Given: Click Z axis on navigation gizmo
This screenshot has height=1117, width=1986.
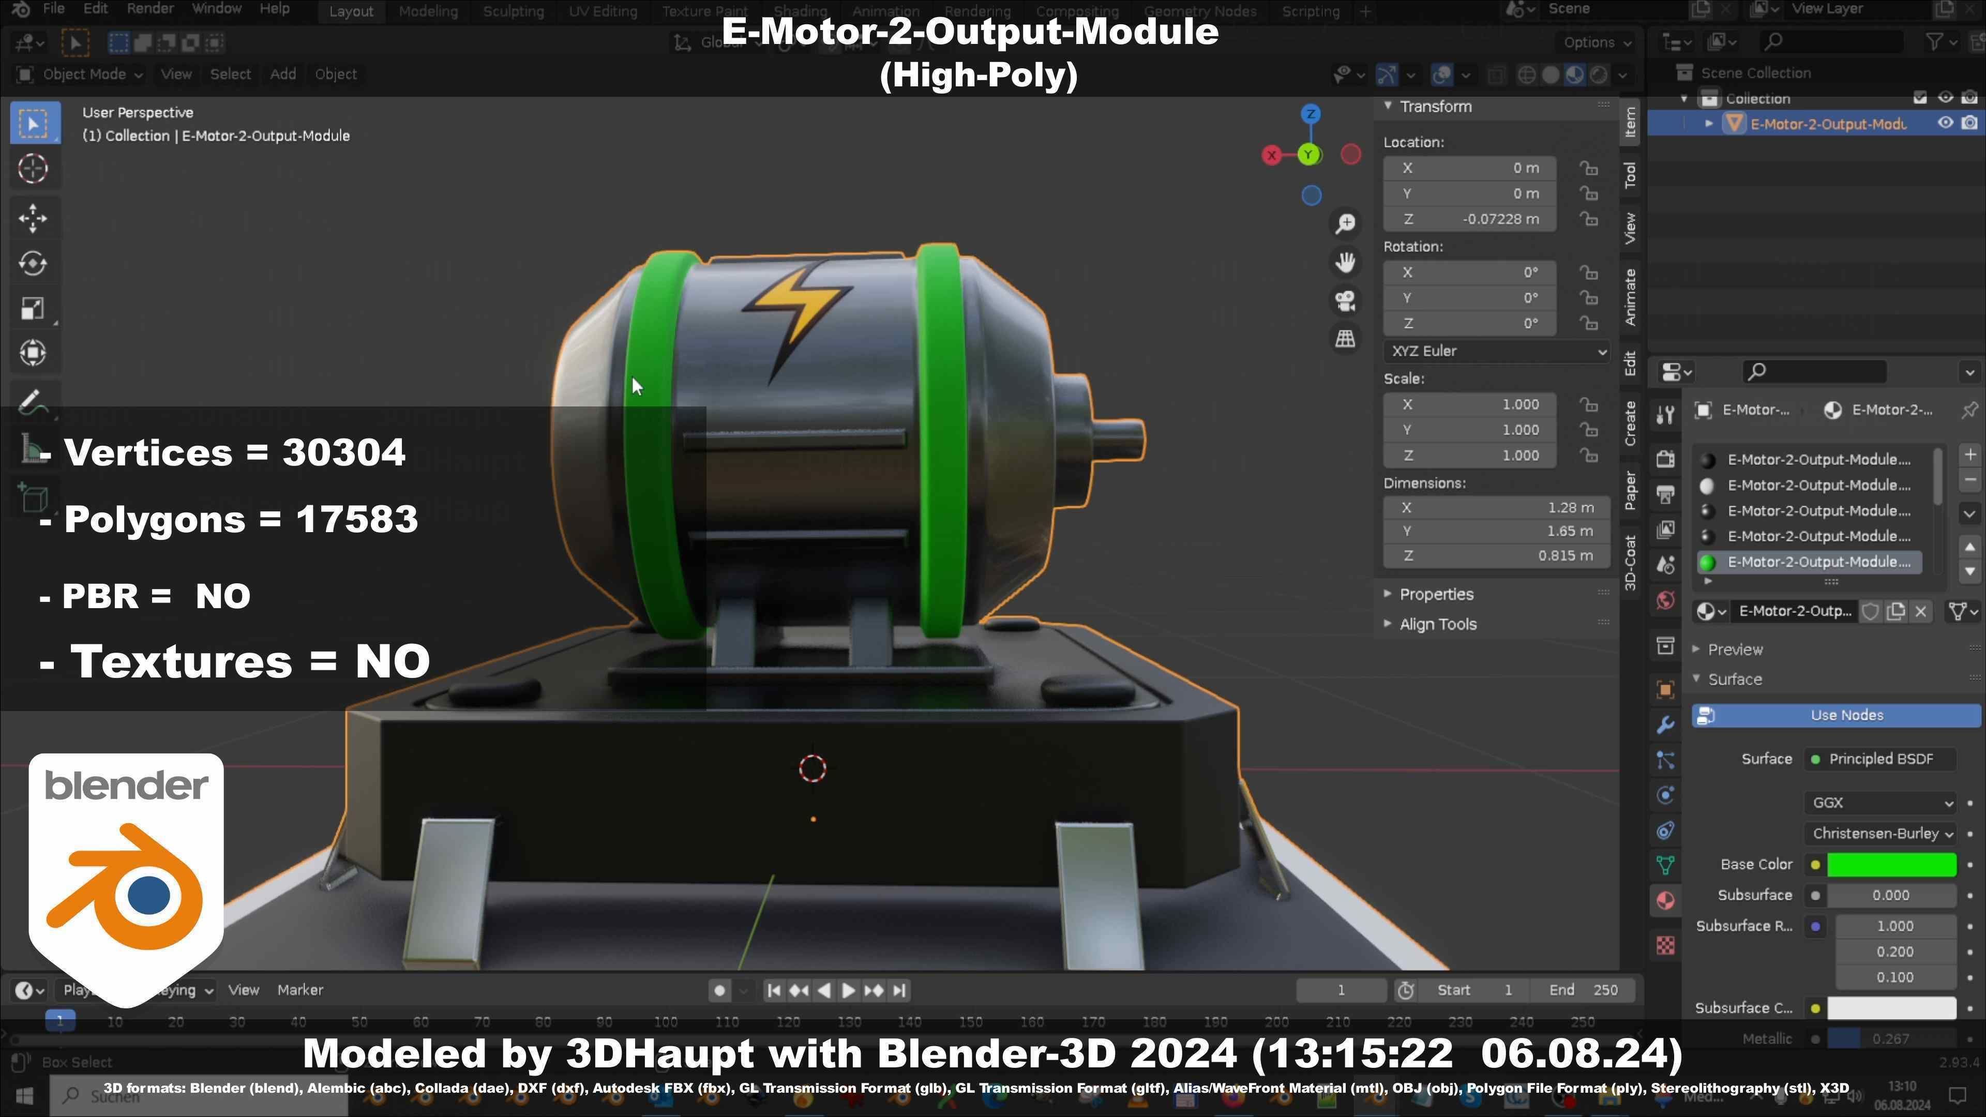Looking at the screenshot, I should (x=1311, y=114).
